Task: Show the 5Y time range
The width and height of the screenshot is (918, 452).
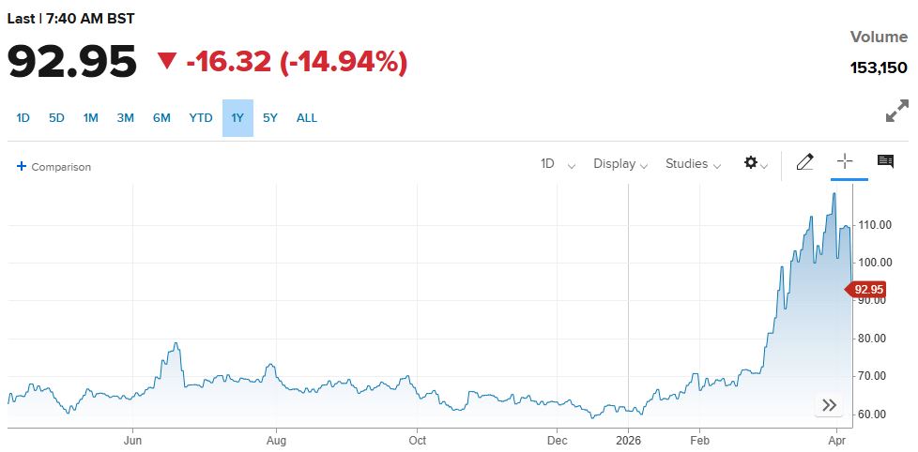Action: [270, 118]
